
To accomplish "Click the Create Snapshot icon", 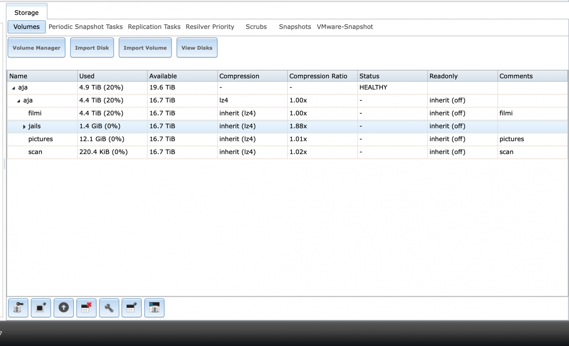I will [x=41, y=308].
